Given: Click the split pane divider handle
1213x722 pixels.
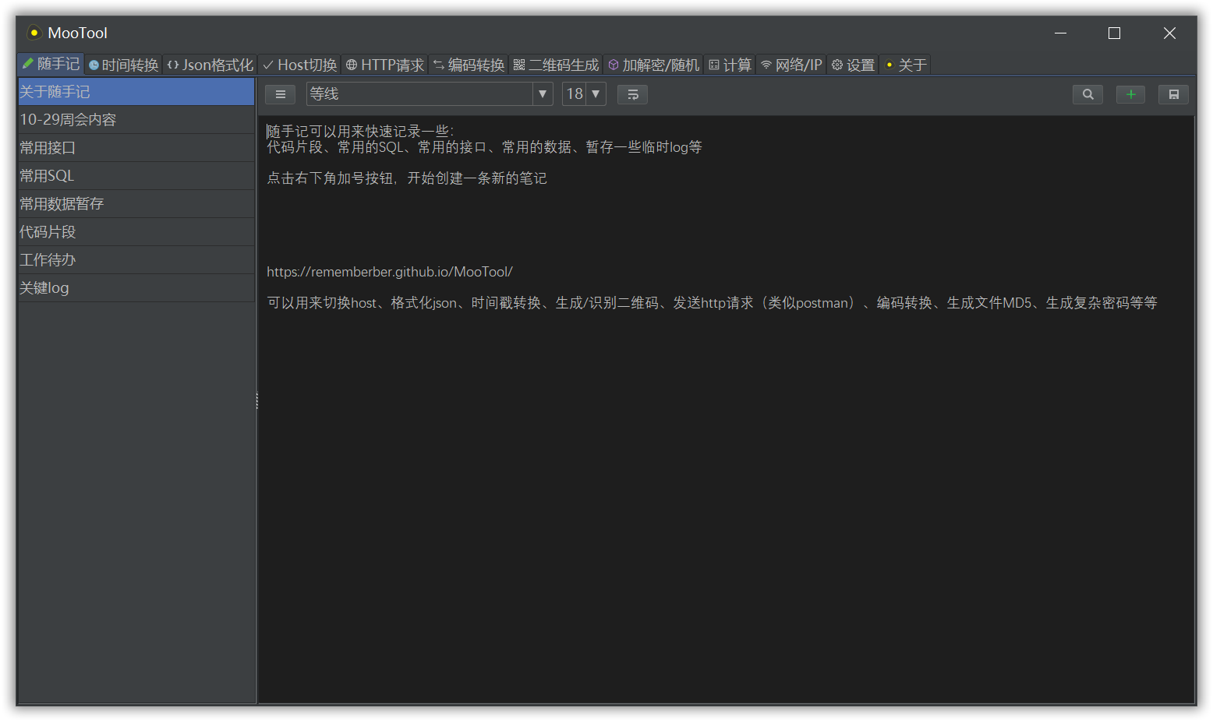Looking at the screenshot, I should point(256,401).
